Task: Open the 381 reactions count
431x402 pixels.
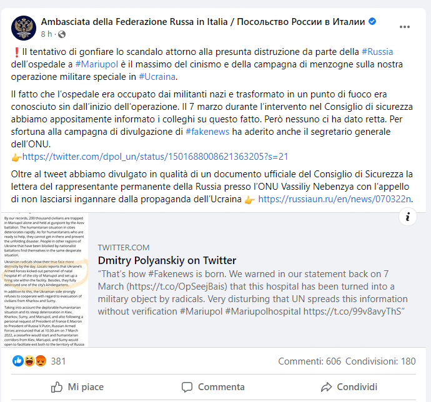Action: pos(58,361)
